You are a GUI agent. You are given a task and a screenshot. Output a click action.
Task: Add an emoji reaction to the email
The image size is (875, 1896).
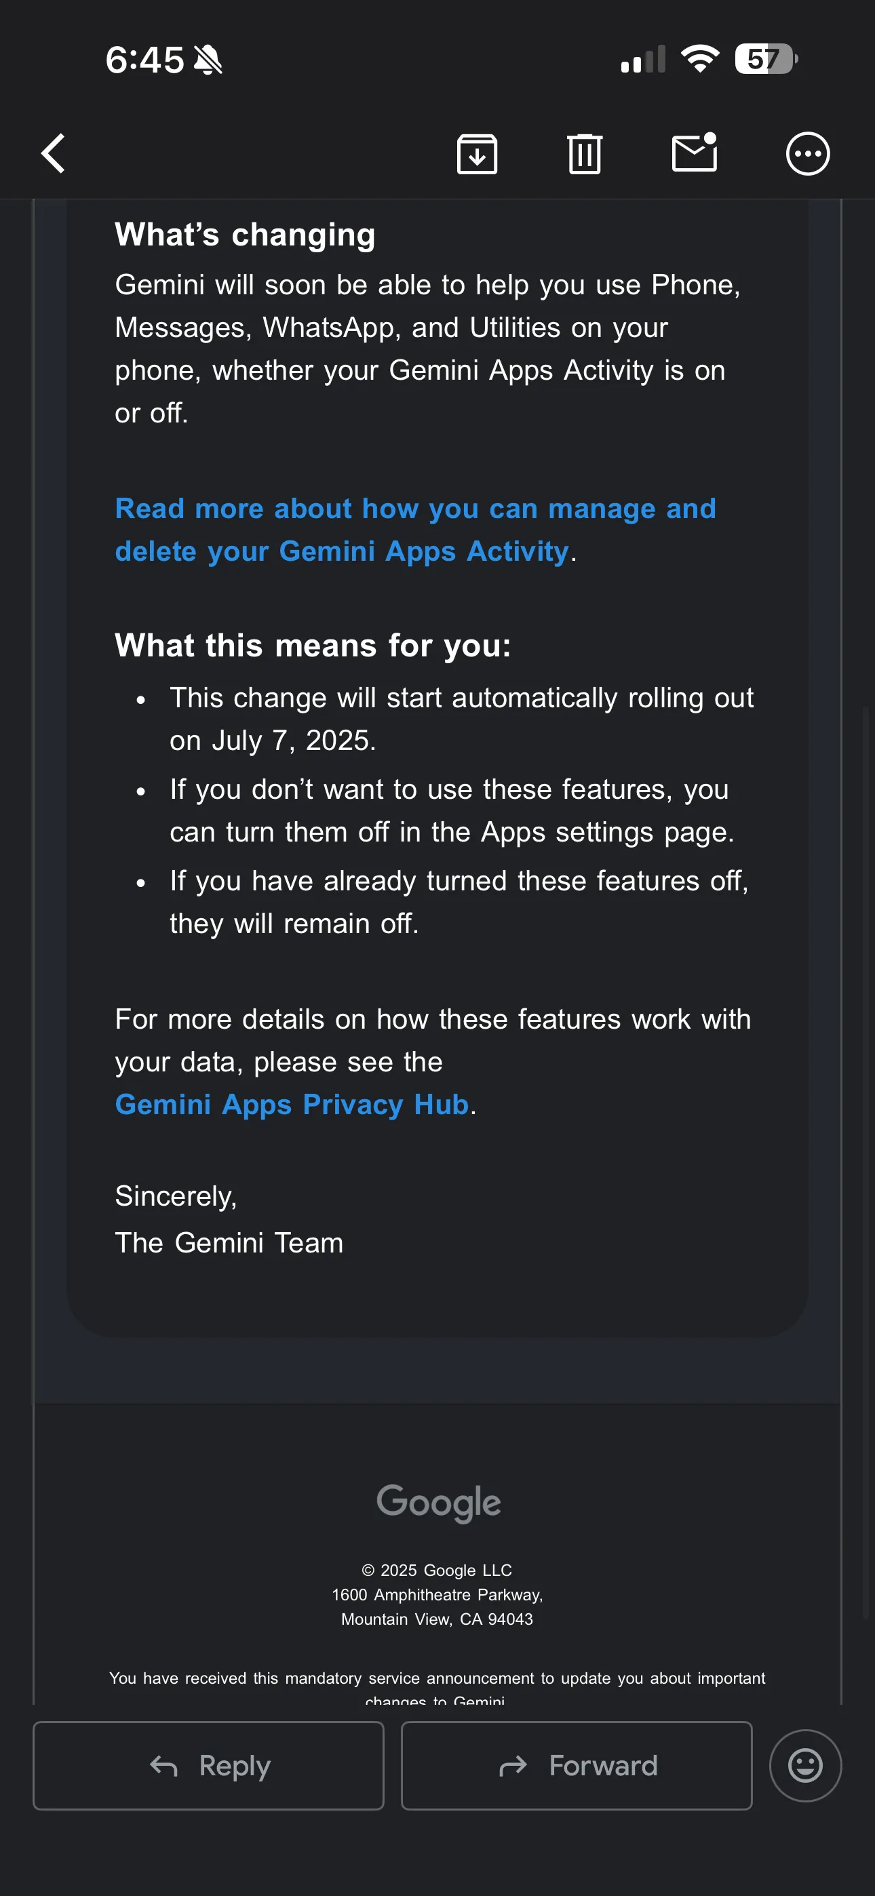click(804, 1766)
